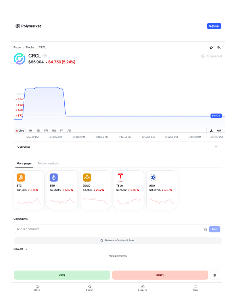Screen dimensions: 236x305
Task: Go to Home in bottom navigation
Action: [x=37, y=288]
